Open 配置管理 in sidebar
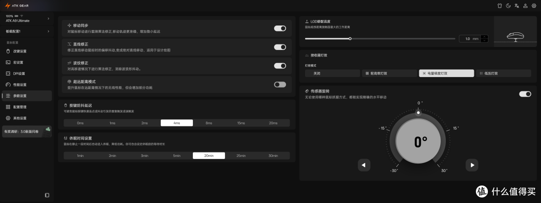541x203 pixels. [x=27, y=107]
